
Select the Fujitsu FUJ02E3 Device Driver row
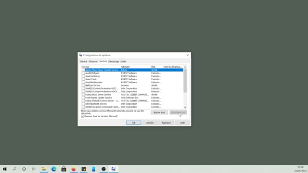click(132, 101)
